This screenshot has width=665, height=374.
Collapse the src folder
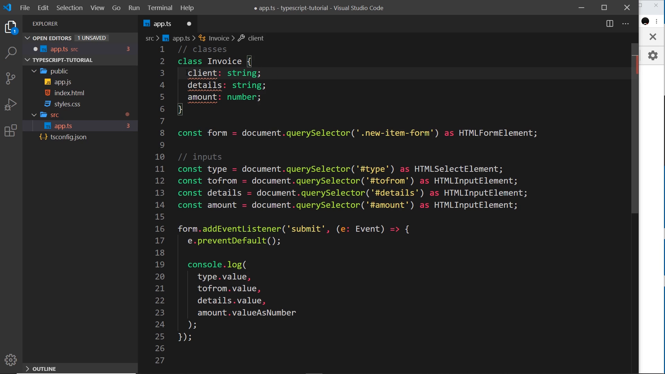point(34,115)
